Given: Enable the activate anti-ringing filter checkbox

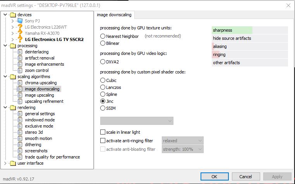Looking at the screenshot, I should [103, 141].
